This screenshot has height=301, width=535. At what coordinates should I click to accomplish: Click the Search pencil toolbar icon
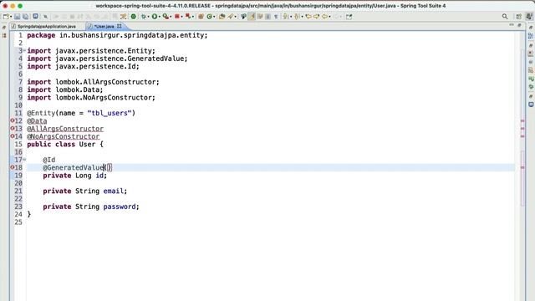pyautogui.click(x=231, y=17)
